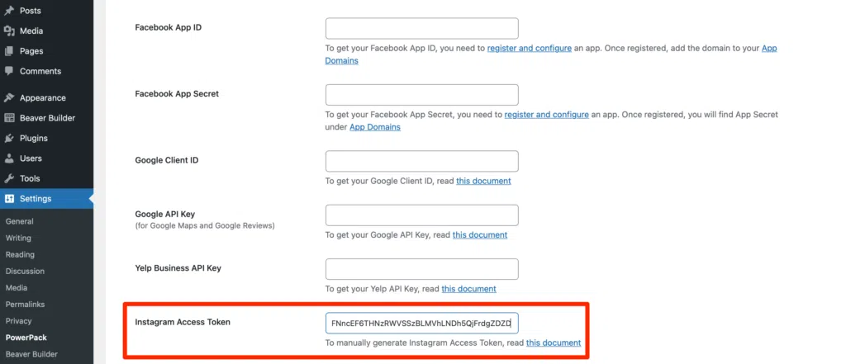Click the Media icon in sidebar
Viewport: 846px width, 364px height.
click(x=8, y=31)
